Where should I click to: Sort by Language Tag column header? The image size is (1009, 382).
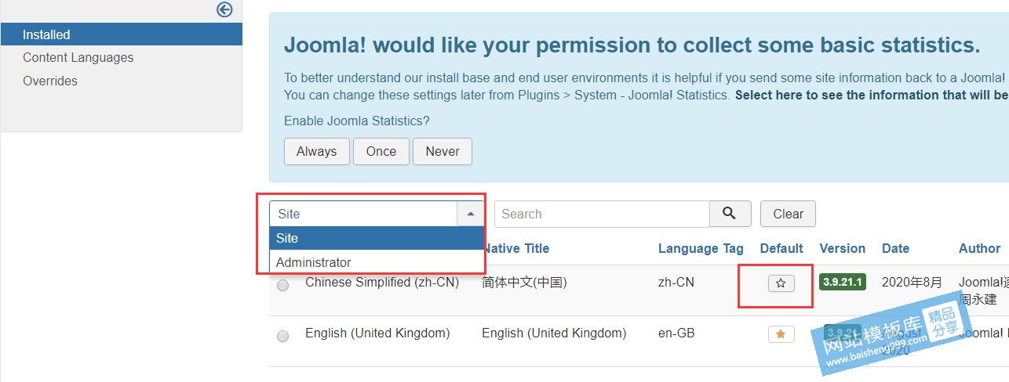[x=701, y=248]
